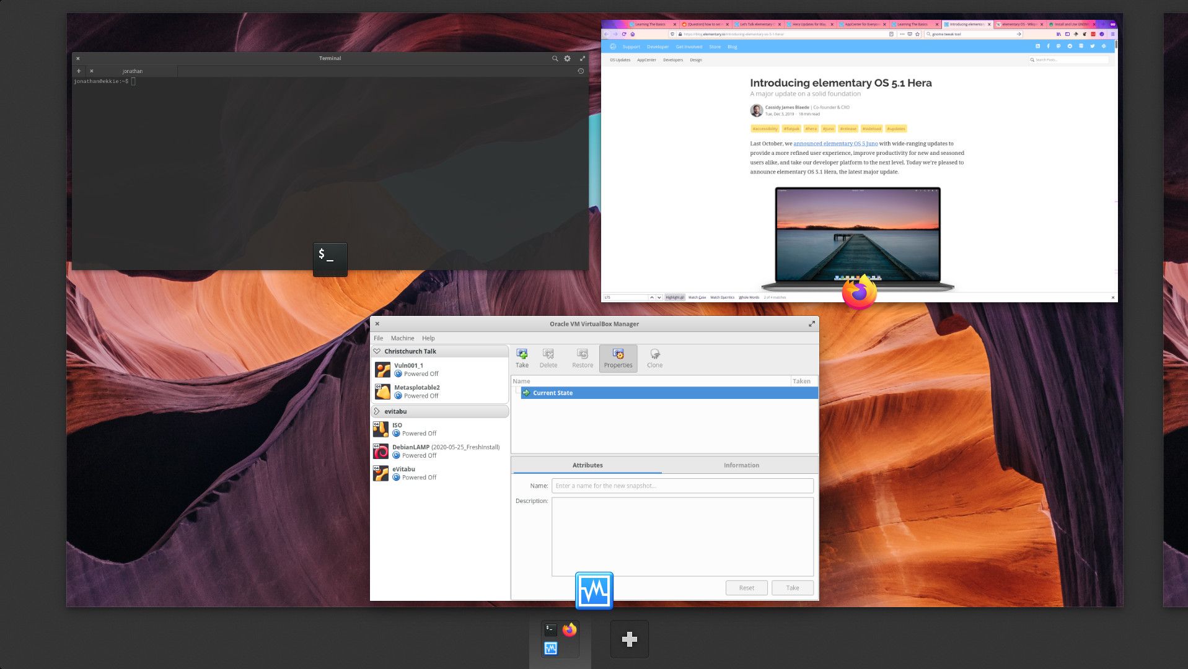The image size is (1188, 669).
Task: Click the Taken column header in snapshot list
Action: 804,381
